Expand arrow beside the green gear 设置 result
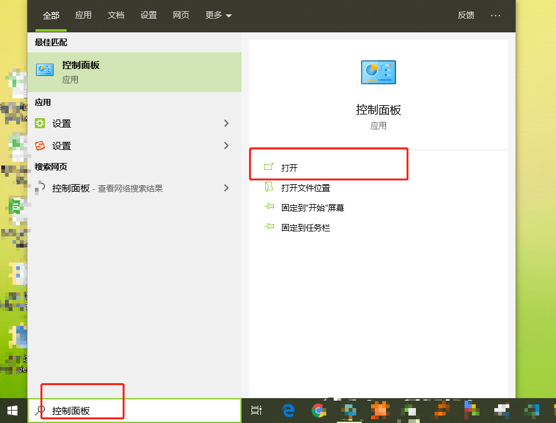This screenshot has width=556, height=423. pyautogui.click(x=226, y=124)
